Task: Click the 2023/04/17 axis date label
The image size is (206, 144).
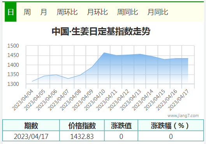Action: [x=178, y=100]
